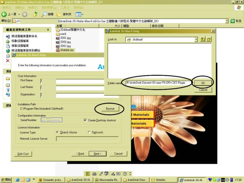The height and width of the screenshot is (183, 244).
Task: Click the keyboard icon on language bar
Action: (x=94, y=174)
